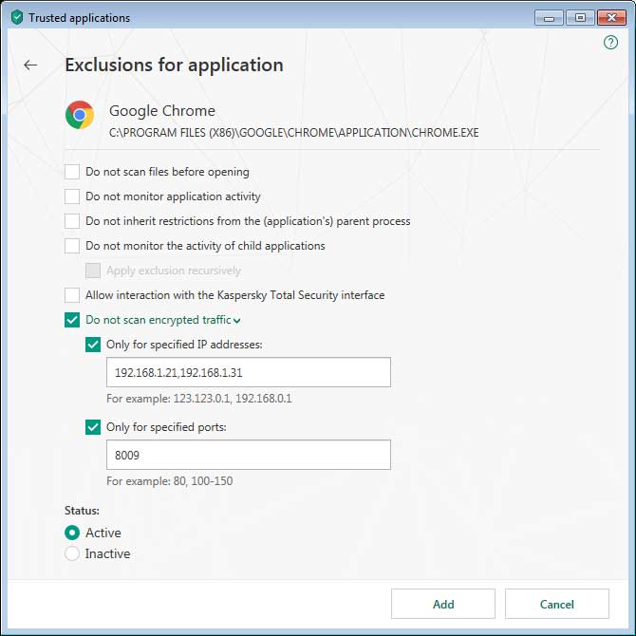Collapse the encrypted traffic chevron arrow

click(x=237, y=321)
